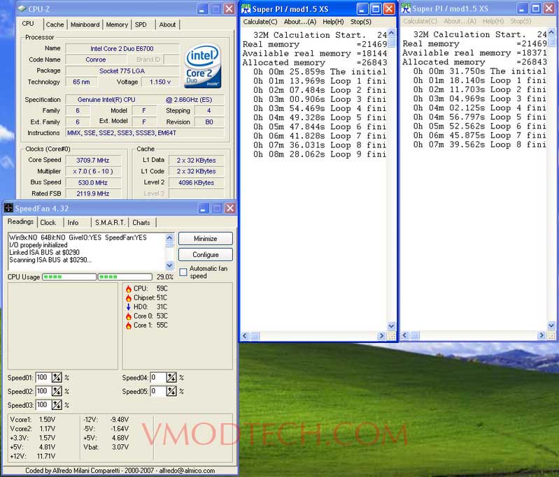This screenshot has width=559, height=477.
Task: Open Calculate(C) menu in first Super PI
Action: pyautogui.click(x=260, y=22)
